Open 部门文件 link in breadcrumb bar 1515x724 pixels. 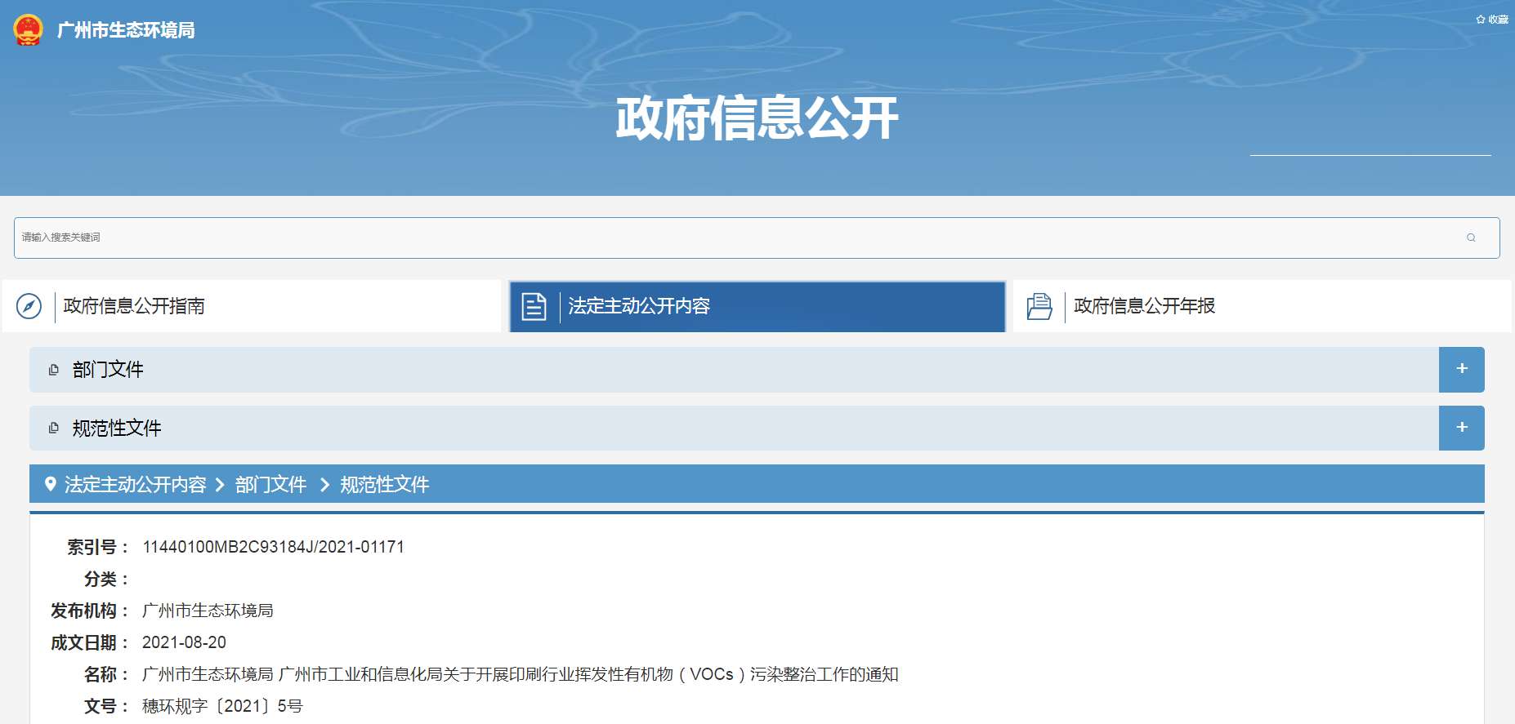point(270,485)
